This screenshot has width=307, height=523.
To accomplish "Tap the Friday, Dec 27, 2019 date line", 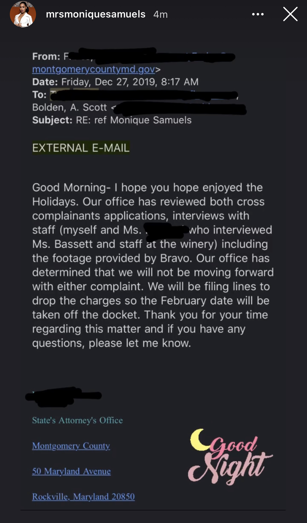I will coord(115,82).
